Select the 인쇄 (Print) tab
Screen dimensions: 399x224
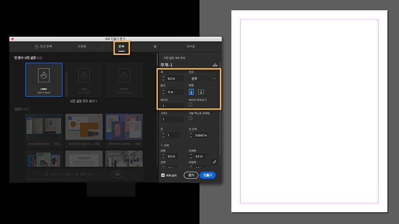click(121, 46)
